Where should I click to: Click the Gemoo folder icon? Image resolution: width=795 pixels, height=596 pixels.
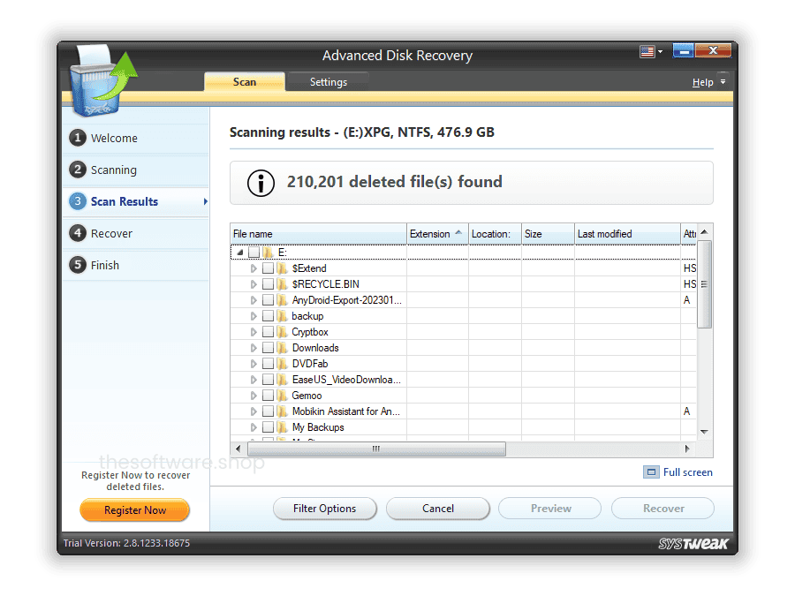click(282, 396)
